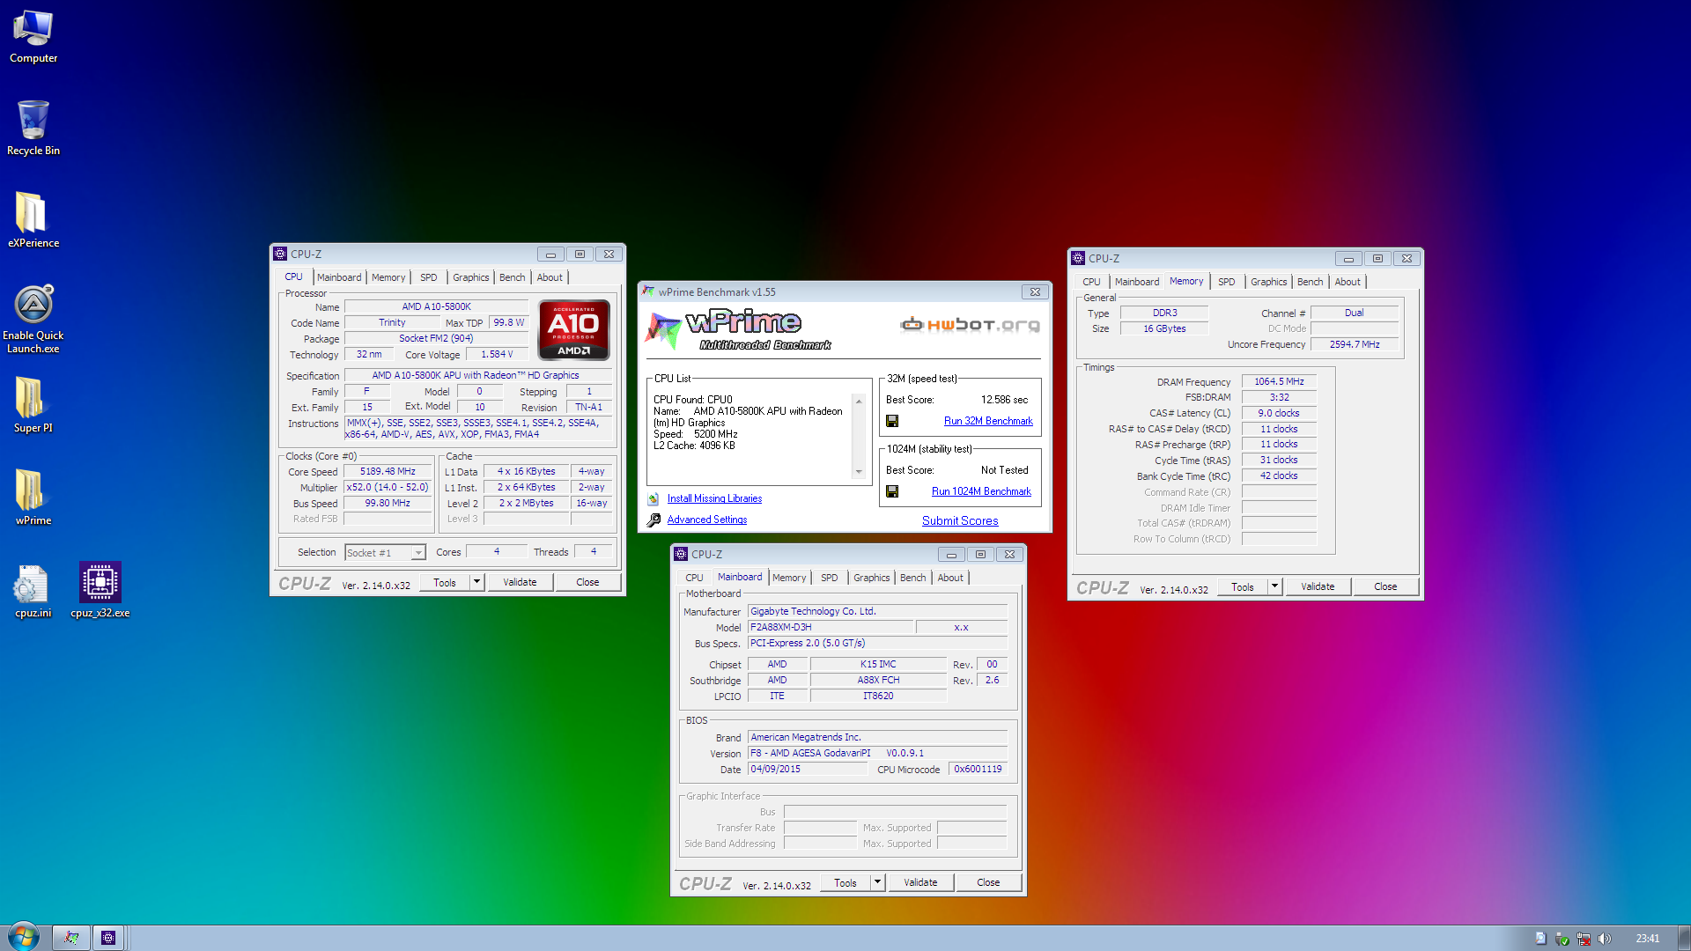Expand Tools arrow in CPU window
Image resolution: width=1691 pixels, height=951 pixels.
pos(476,582)
